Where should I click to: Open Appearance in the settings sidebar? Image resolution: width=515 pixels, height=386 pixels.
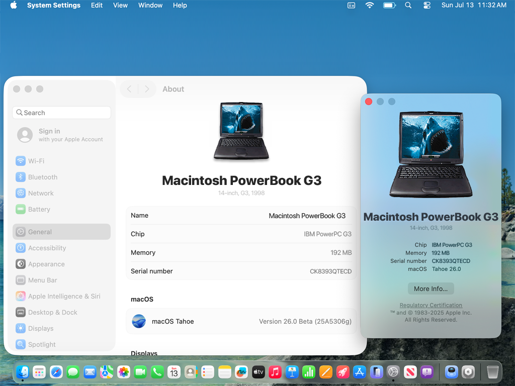point(62,264)
